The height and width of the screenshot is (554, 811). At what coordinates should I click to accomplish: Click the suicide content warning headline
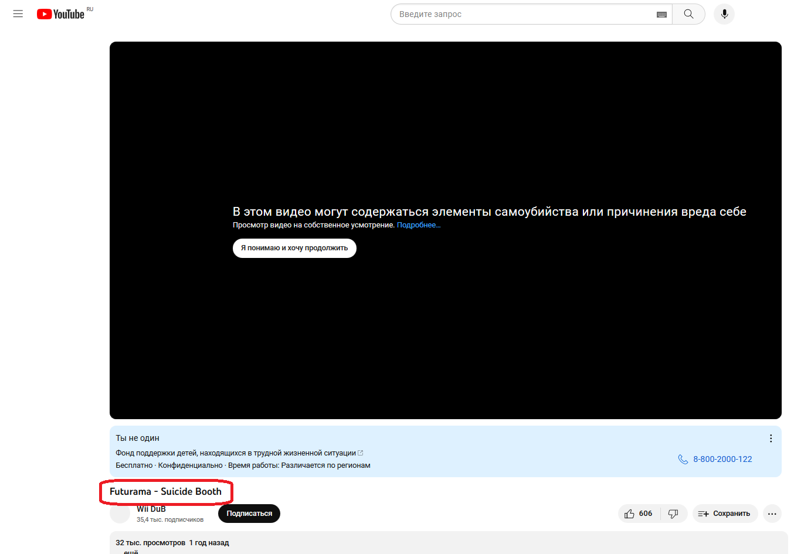[x=490, y=212]
